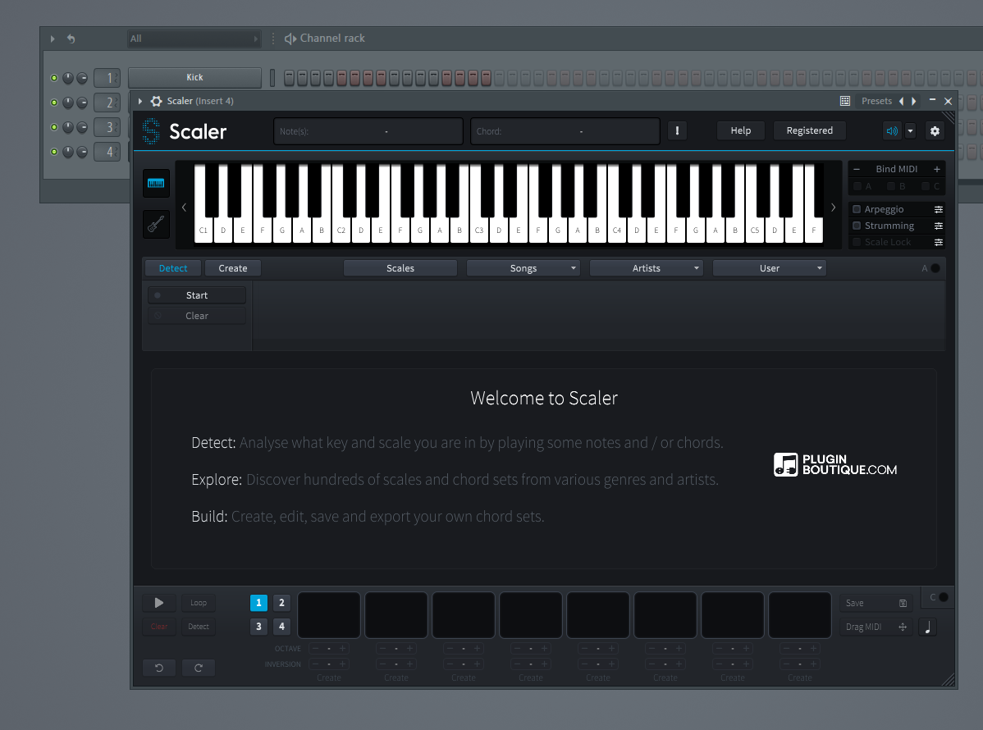Shift keyboard left with arrow

tap(185, 208)
